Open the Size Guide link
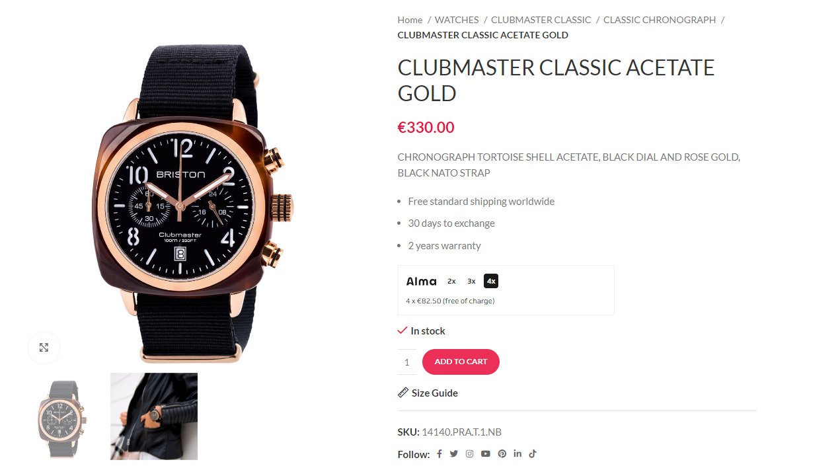The width and height of the screenshot is (840, 468). click(x=435, y=393)
